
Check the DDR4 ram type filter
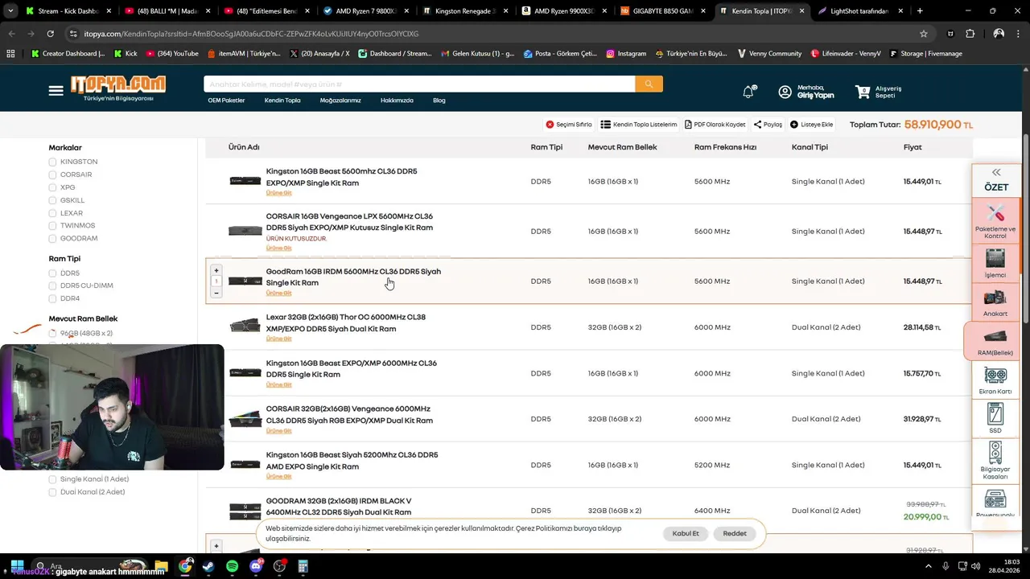click(x=53, y=298)
